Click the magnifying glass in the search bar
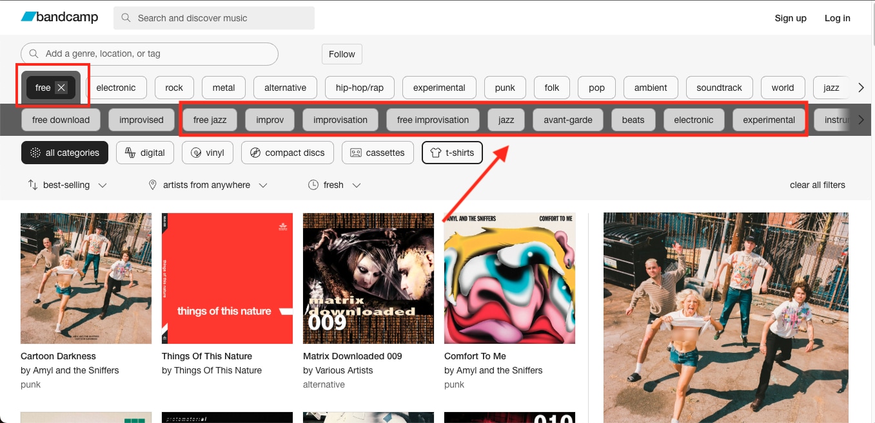This screenshot has width=875, height=423. [126, 18]
